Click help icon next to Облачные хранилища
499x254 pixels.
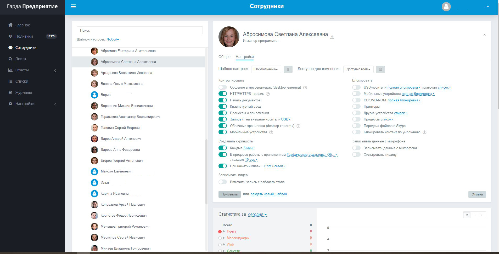298,126
